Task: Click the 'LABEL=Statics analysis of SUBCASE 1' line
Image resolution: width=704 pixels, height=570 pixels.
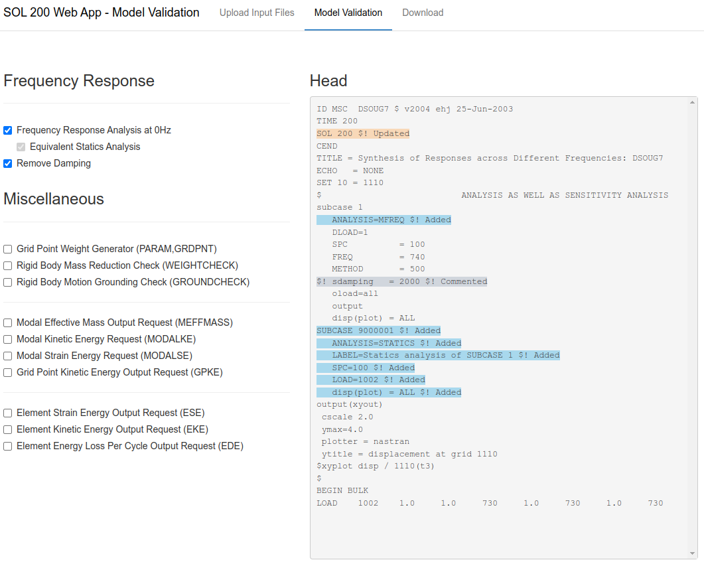Action: point(438,355)
